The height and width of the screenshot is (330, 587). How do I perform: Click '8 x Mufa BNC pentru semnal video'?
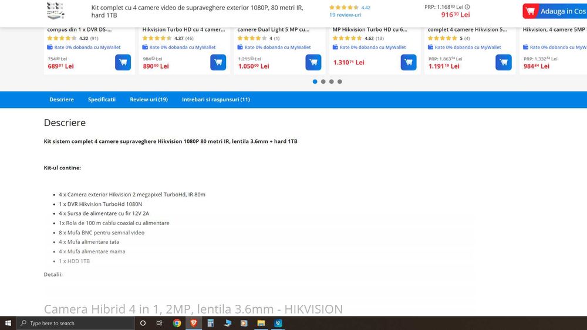coord(102,233)
